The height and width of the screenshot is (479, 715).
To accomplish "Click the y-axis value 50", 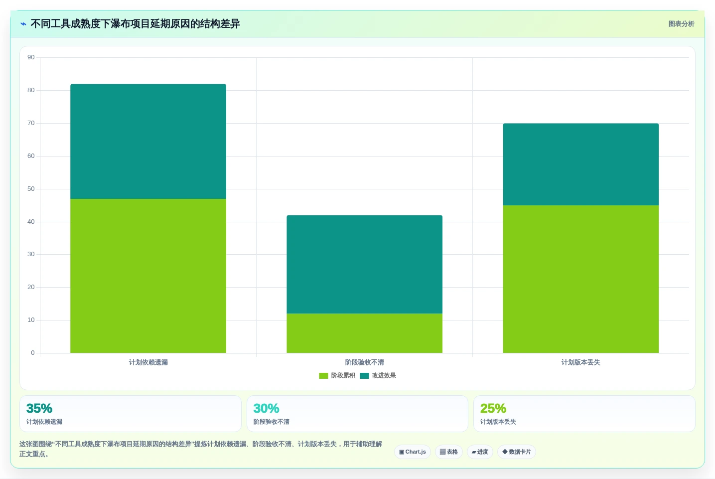I will coord(31,189).
